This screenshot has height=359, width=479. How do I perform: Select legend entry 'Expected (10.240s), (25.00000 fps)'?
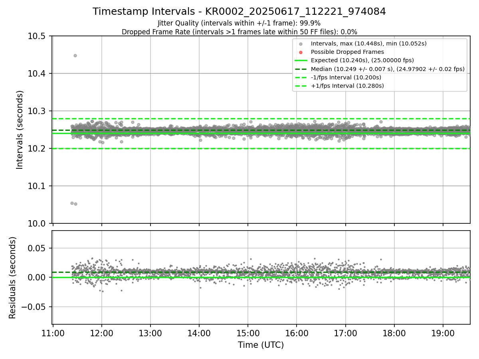point(362,60)
